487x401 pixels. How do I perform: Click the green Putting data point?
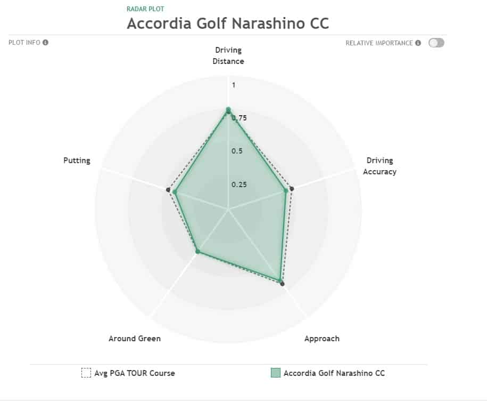(175, 193)
